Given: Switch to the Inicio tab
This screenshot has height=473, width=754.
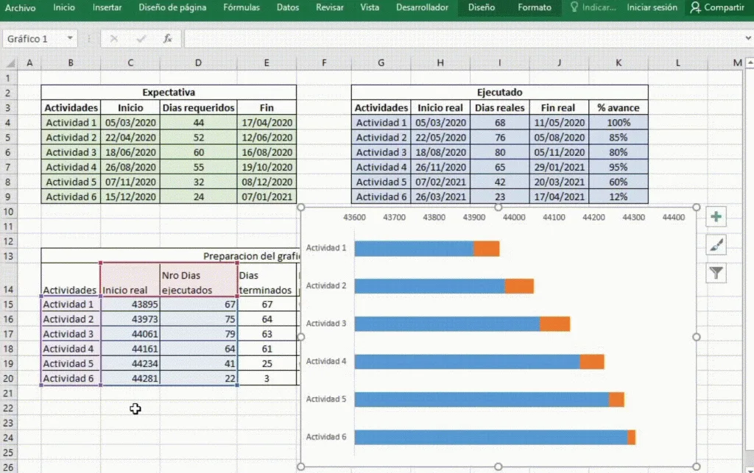Looking at the screenshot, I should click(64, 7).
